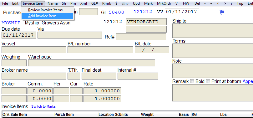Go to previous record with <
This screenshot has height=118, width=253.
[218, 3]
